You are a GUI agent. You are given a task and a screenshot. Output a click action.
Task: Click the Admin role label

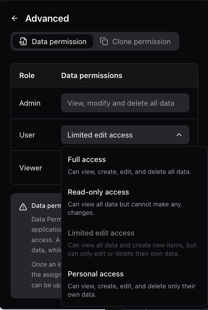coord(30,103)
